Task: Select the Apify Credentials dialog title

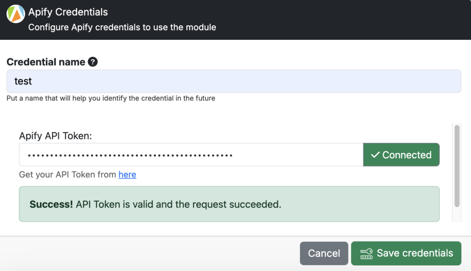Action: pyautogui.click(x=68, y=12)
